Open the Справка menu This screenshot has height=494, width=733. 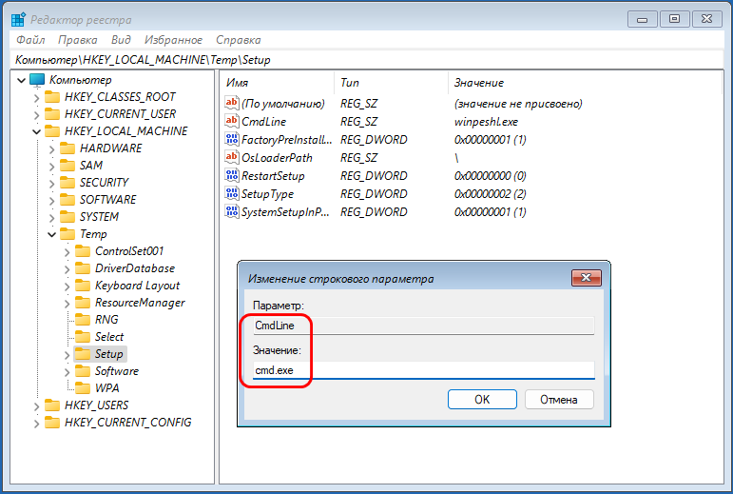239,40
